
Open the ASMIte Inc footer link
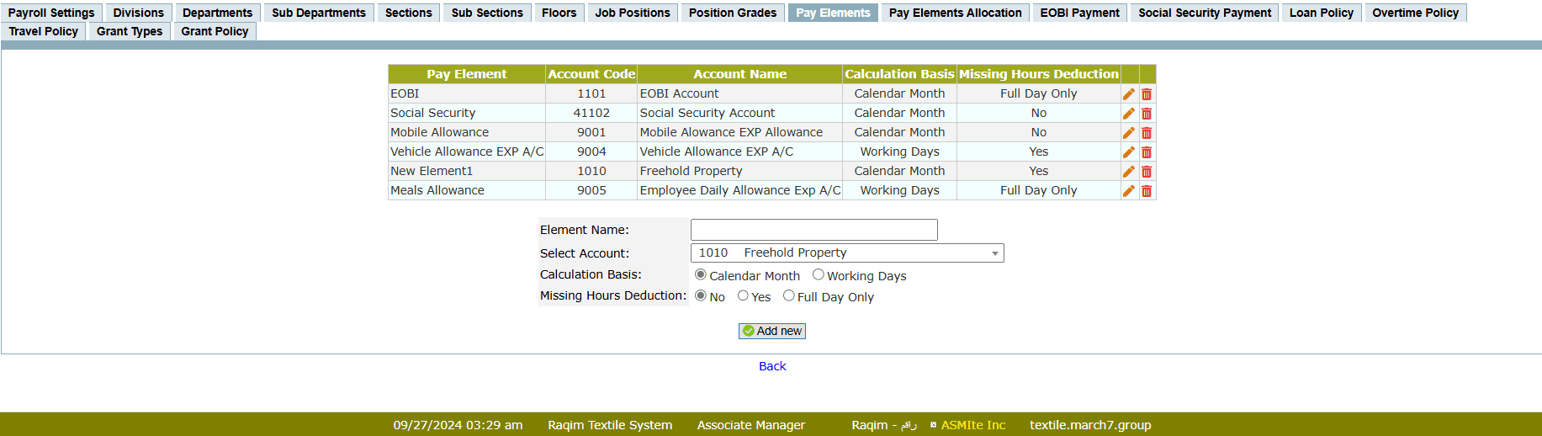[x=972, y=425]
